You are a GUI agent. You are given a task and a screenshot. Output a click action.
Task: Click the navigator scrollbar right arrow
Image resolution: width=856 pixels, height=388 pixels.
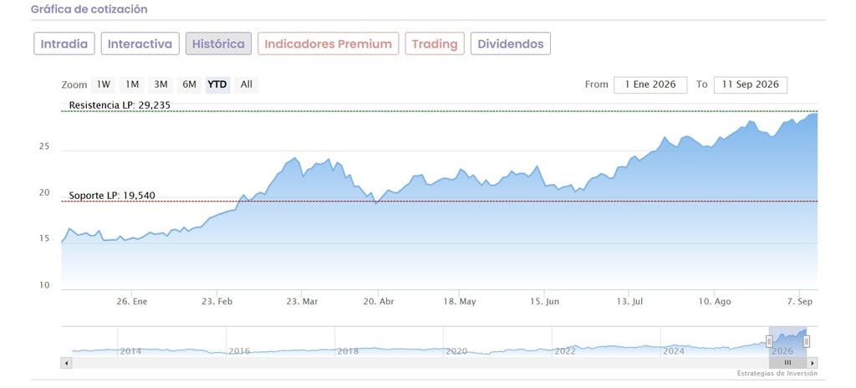813,363
